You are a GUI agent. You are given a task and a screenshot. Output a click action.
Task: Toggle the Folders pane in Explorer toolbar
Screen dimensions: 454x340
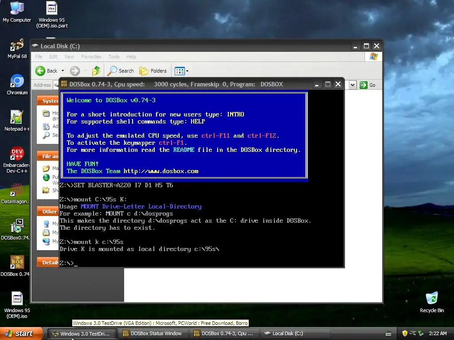tap(153, 71)
